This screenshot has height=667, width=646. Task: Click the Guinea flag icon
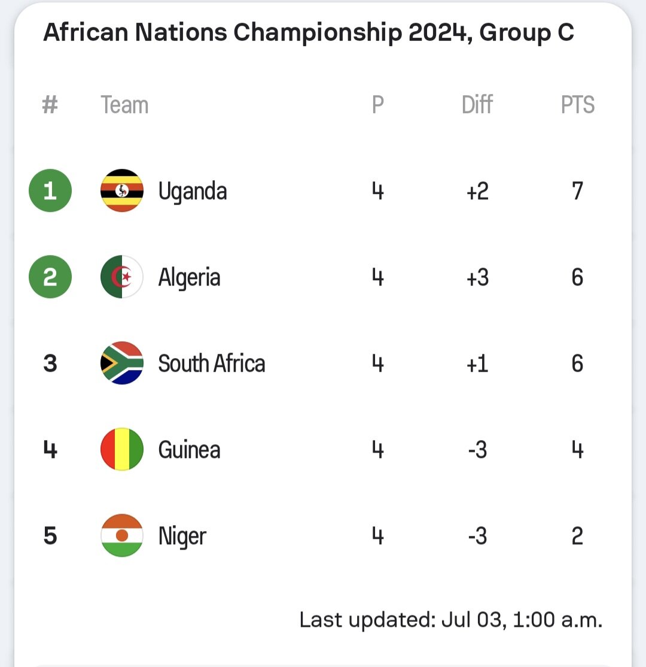tap(122, 450)
